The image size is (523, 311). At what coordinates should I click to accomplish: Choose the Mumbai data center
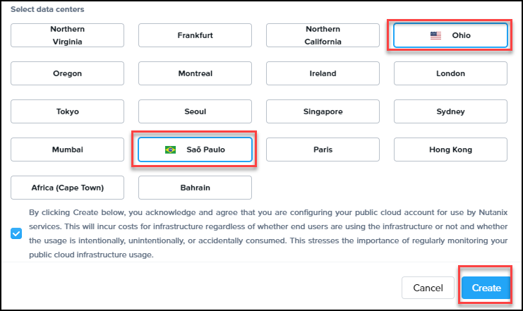click(x=68, y=150)
